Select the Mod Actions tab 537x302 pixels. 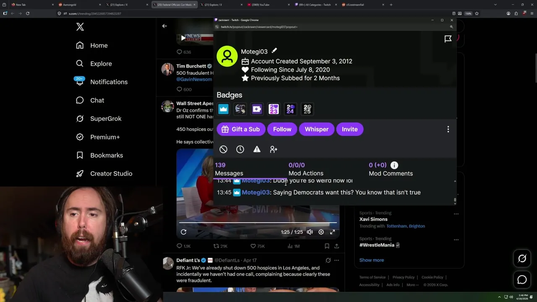point(306,169)
